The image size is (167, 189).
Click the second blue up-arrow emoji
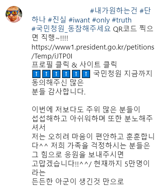[46, 74]
